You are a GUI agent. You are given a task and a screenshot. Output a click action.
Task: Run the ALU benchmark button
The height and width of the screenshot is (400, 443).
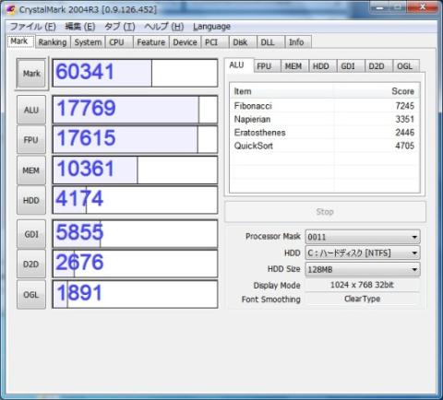(31, 110)
